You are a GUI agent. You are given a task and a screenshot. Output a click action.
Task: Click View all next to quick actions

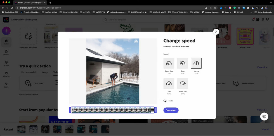point(262,67)
